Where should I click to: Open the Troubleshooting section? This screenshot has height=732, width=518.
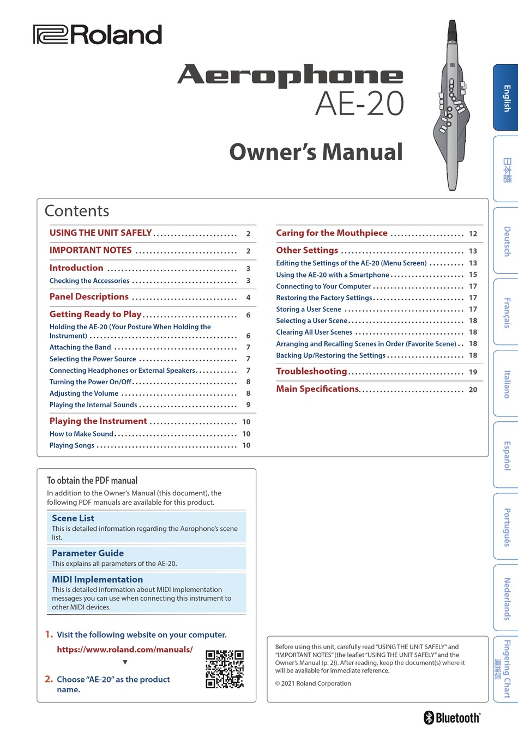311,371
